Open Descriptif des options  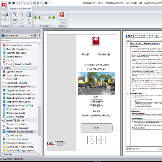pyautogui.click(x=16, y=53)
